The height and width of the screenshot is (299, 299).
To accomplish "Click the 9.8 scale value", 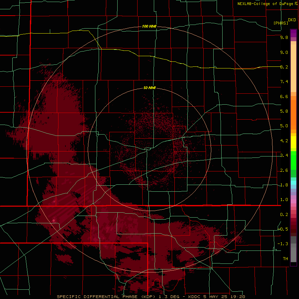I will pyautogui.click(x=284, y=37).
